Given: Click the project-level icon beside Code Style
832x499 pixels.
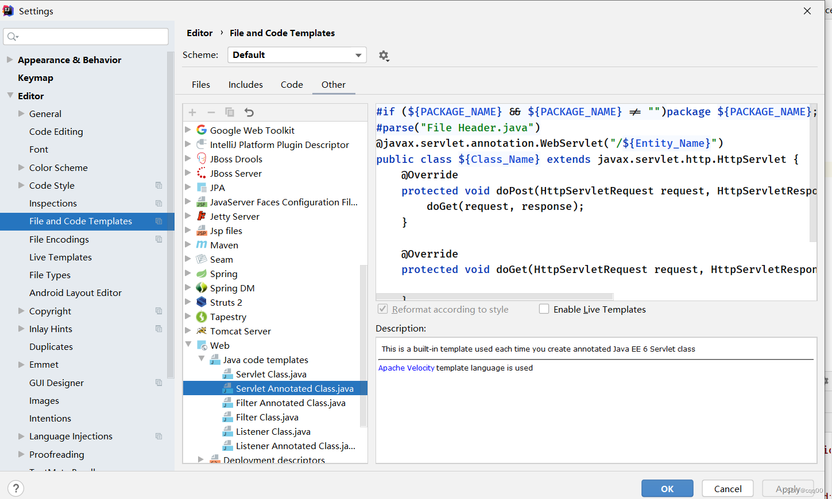Looking at the screenshot, I should tap(159, 185).
